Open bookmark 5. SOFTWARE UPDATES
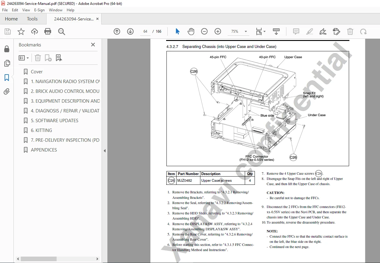 point(54,121)
